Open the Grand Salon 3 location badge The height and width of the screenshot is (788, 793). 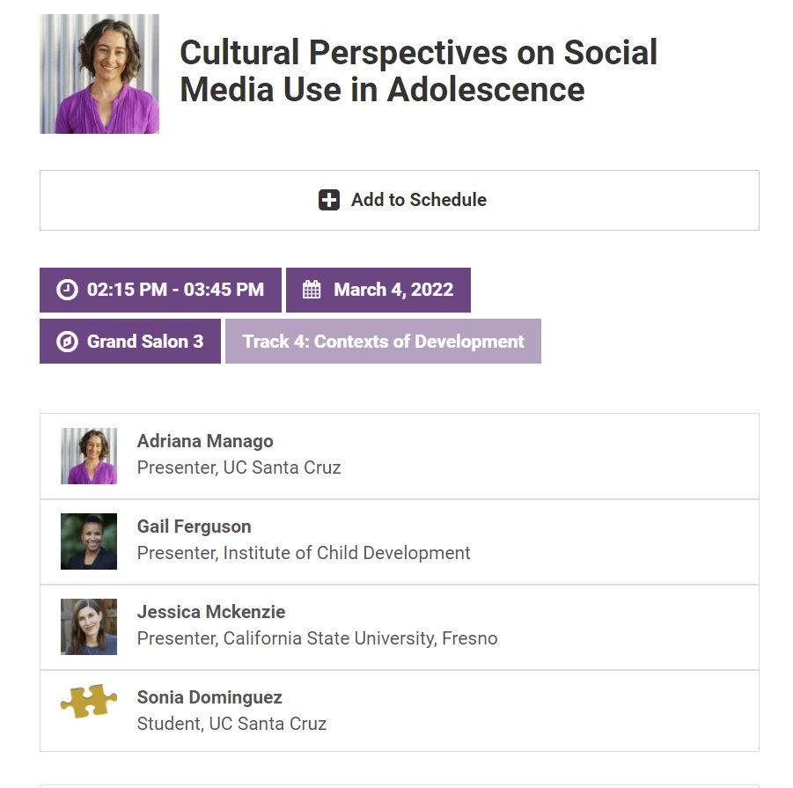pos(130,342)
